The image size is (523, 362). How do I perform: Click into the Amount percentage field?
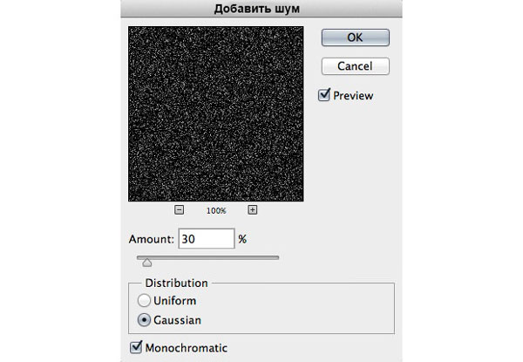pyautogui.click(x=207, y=238)
